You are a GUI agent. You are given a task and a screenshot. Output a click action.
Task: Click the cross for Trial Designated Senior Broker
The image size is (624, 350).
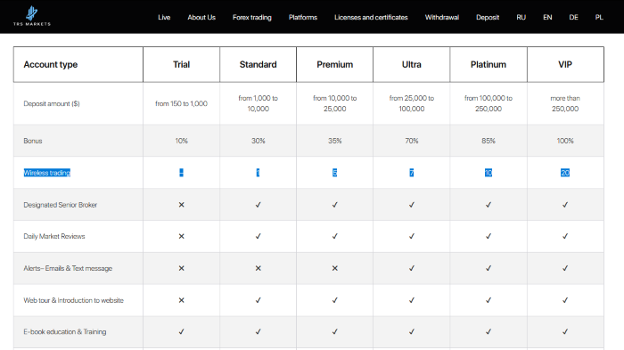pyautogui.click(x=182, y=205)
